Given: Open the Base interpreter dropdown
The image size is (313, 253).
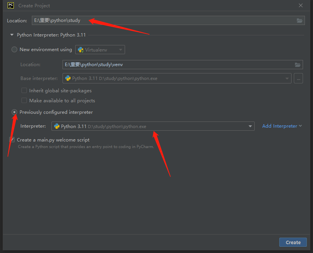Looking at the screenshot, I should tap(177, 78).
